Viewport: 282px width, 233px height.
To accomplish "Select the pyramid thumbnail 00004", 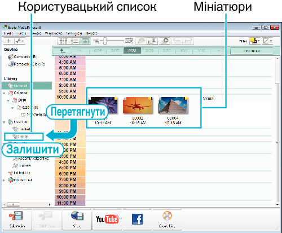I will 173,105.
